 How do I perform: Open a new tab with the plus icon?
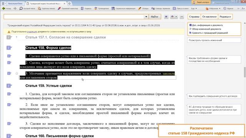[69, 3]
